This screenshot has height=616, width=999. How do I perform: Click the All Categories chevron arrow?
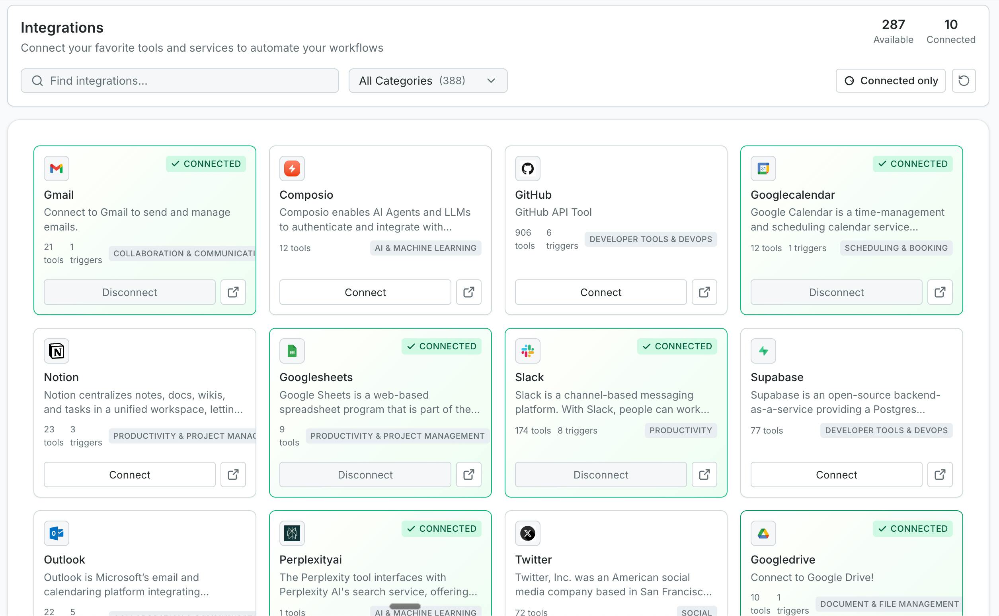click(491, 81)
